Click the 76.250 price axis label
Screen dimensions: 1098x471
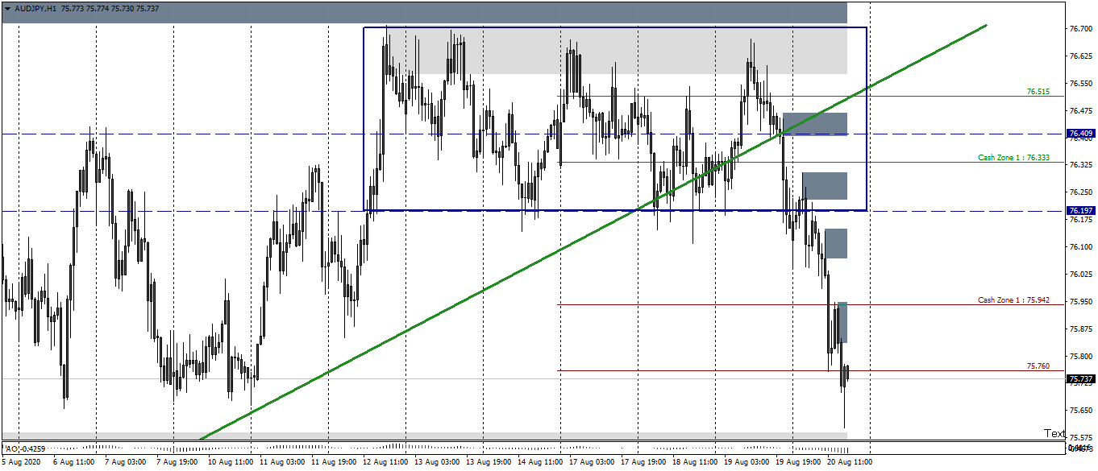click(x=1080, y=192)
